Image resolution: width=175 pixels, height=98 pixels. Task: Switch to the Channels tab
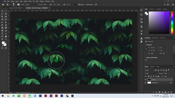(152, 66)
